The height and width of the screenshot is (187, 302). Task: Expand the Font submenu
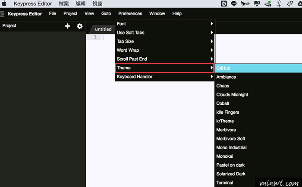coord(165,24)
